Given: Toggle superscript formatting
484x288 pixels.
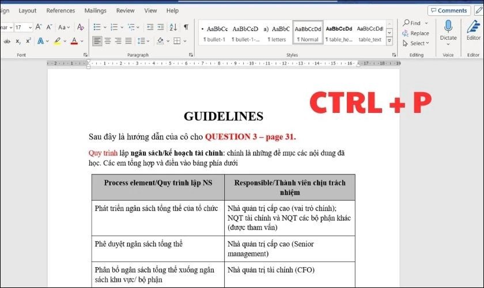Looking at the screenshot, I should [x=28, y=41].
